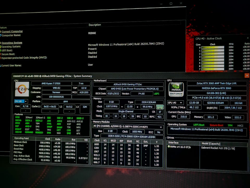Click the Core 0 clock bar
Viewport: 250px width, 188px height.
click(213, 47)
